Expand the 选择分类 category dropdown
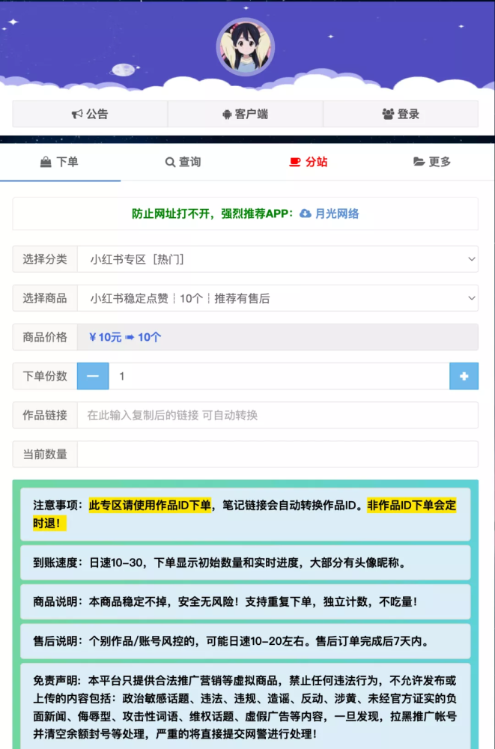495x749 pixels. (278, 259)
